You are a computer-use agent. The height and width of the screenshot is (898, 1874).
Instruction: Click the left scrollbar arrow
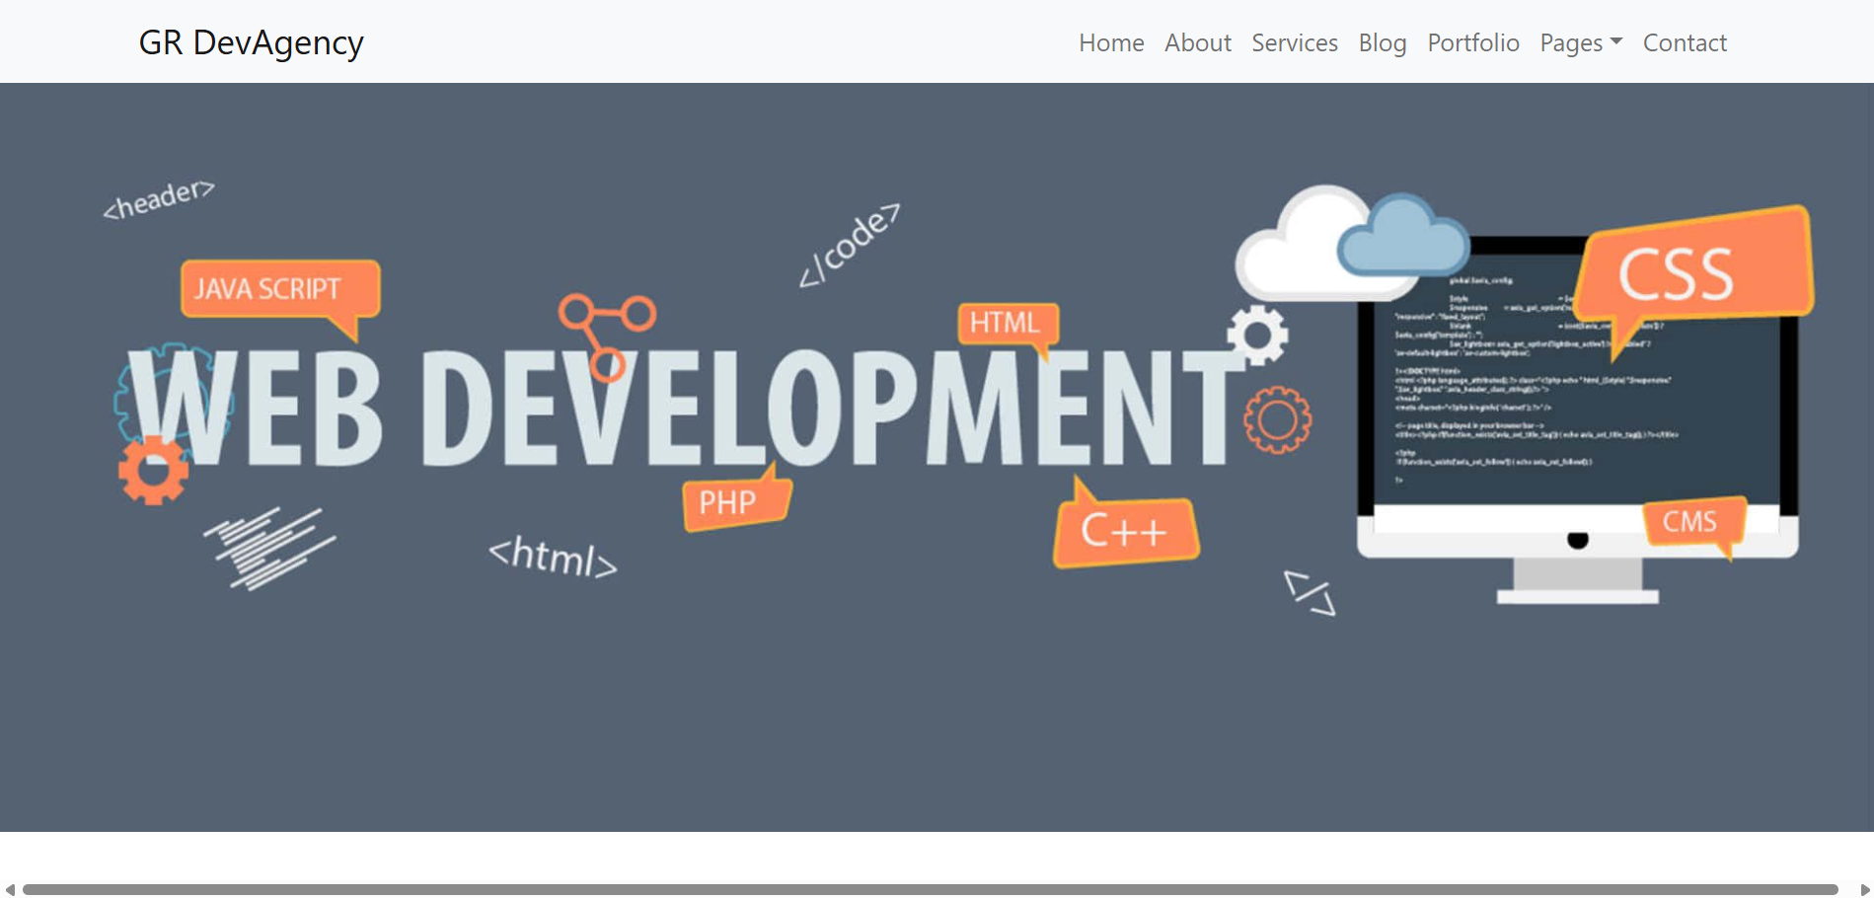pyautogui.click(x=10, y=890)
